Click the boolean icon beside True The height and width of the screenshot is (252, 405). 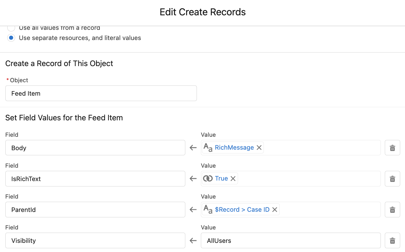click(x=208, y=178)
